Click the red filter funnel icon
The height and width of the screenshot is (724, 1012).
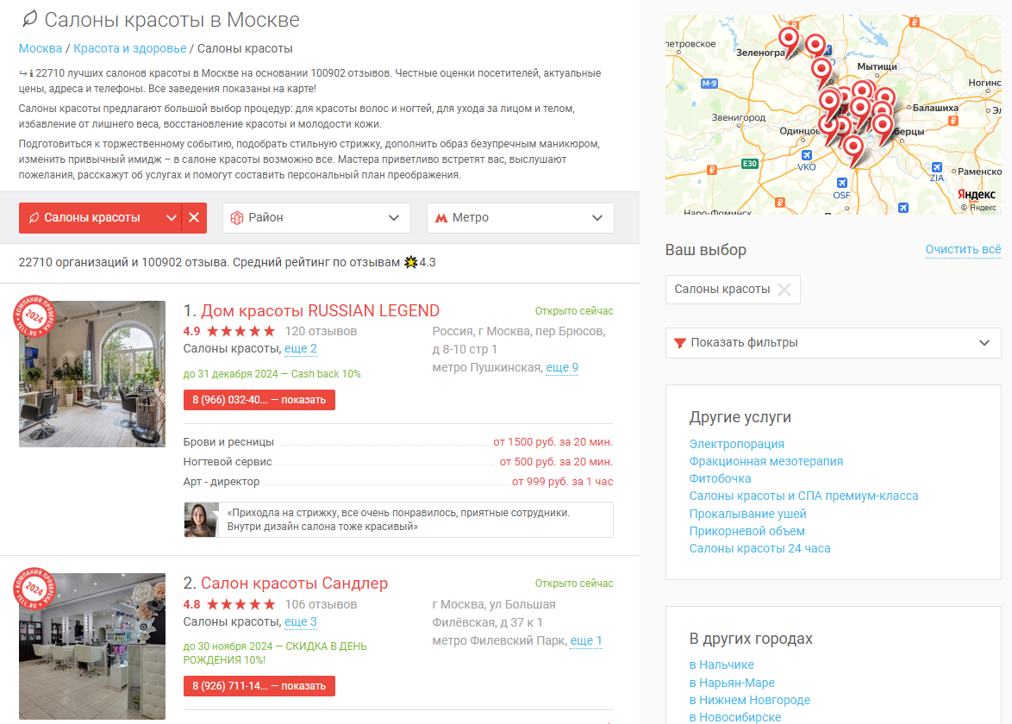(x=680, y=343)
